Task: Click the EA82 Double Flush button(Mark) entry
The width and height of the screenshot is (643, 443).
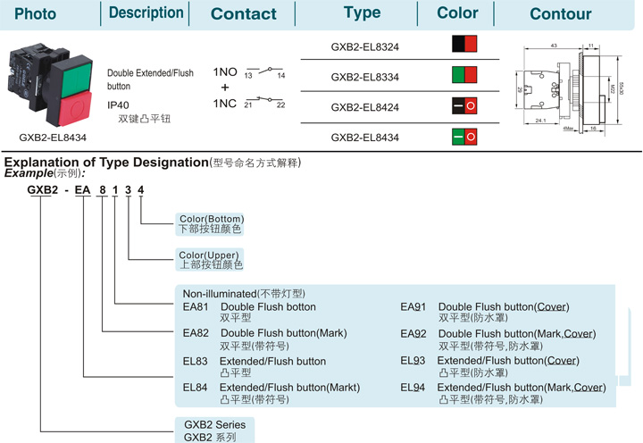Action: pyautogui.click(x=265, y=339)
